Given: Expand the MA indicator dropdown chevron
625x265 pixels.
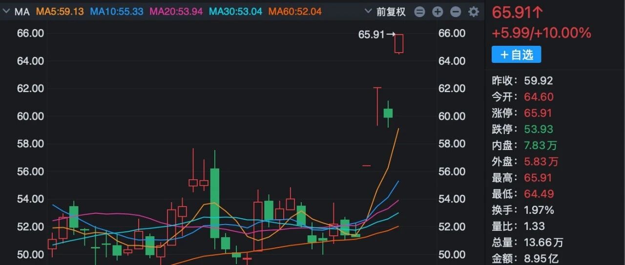Looking at the screenshot, I should coord(6,12).
